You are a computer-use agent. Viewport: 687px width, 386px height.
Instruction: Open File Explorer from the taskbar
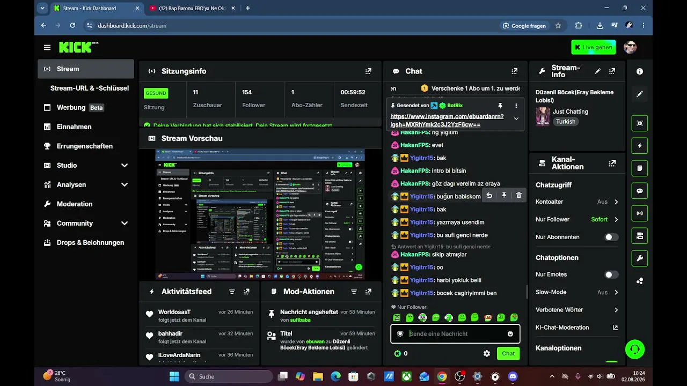pyautogui.click(x=318, y=376)
